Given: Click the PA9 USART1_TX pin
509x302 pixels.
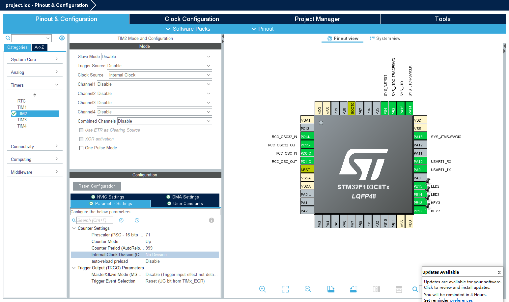Looking at the screenshot, I should click(420, 169).
